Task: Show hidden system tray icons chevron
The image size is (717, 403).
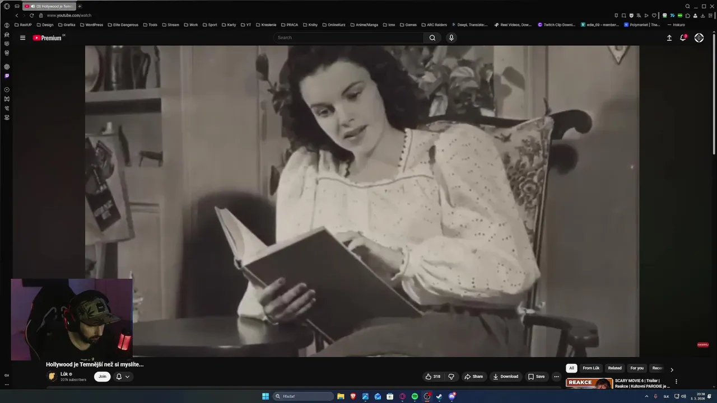Action: coord(646,396)
